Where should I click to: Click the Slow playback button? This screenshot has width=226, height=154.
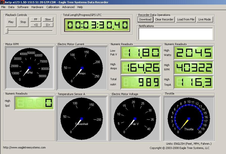point(48,19)
